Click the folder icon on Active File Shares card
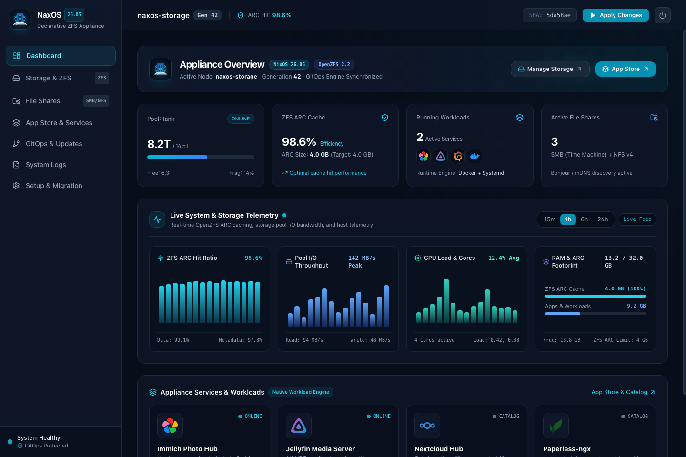686x457 pixels. pyautogui.click(x=654, y=118)
